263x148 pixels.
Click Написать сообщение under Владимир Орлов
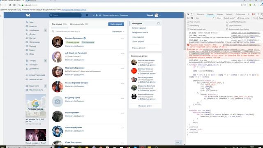74,101
